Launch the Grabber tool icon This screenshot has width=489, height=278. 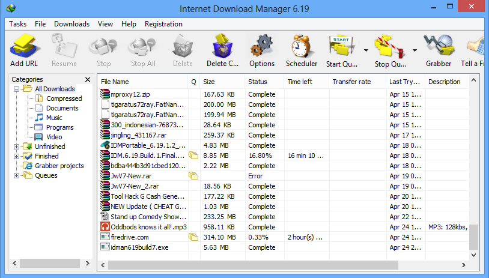pos(439,46)
